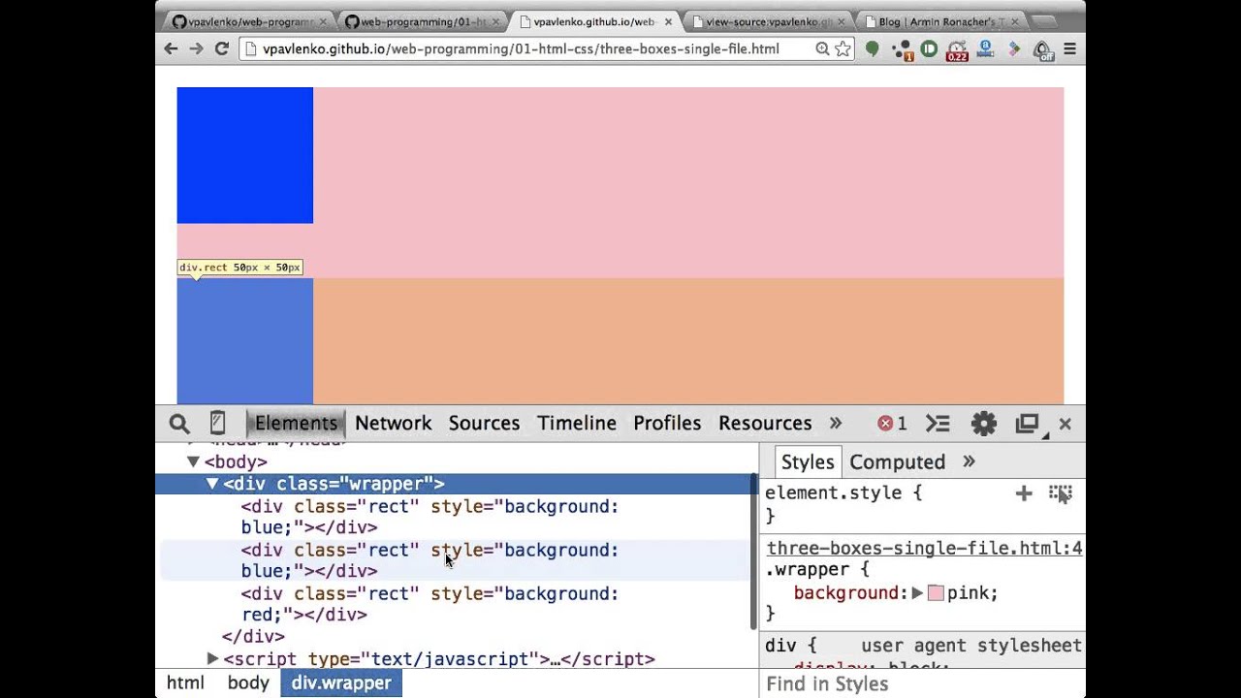
Task: Click the element.style rule text
Action: [843, 493]
